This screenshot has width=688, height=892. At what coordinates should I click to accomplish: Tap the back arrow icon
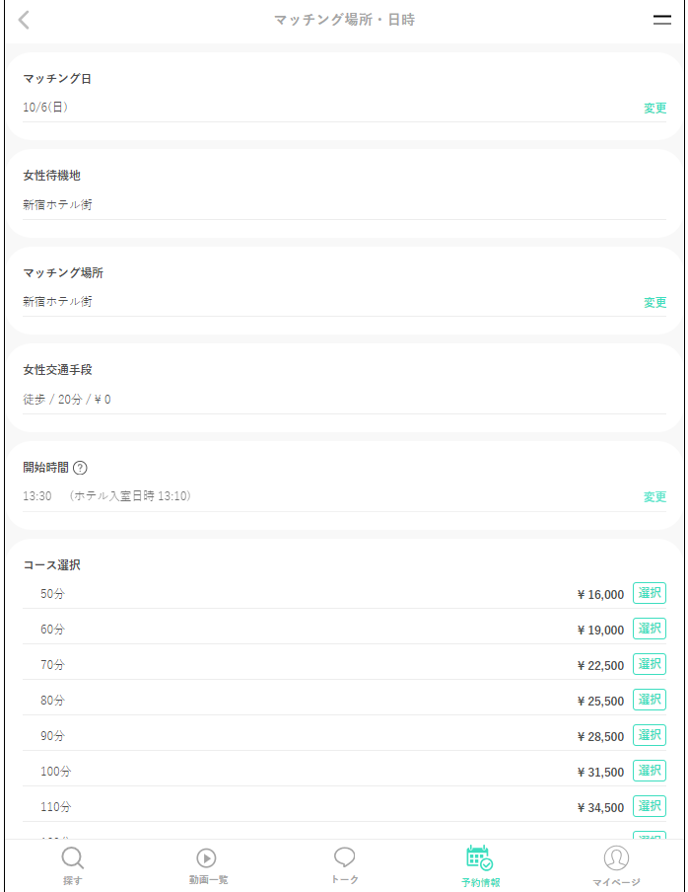pyautogui.click(x=25, y=20)
